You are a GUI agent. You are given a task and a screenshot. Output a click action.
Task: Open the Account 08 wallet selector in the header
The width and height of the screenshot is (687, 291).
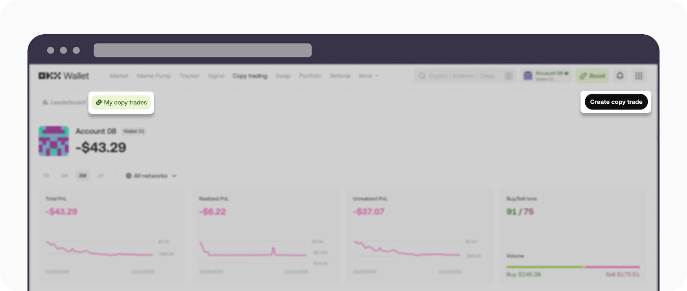[546, 76]
